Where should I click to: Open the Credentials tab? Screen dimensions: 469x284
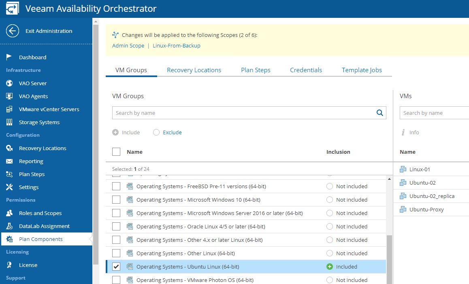click(x=306, y=70)
